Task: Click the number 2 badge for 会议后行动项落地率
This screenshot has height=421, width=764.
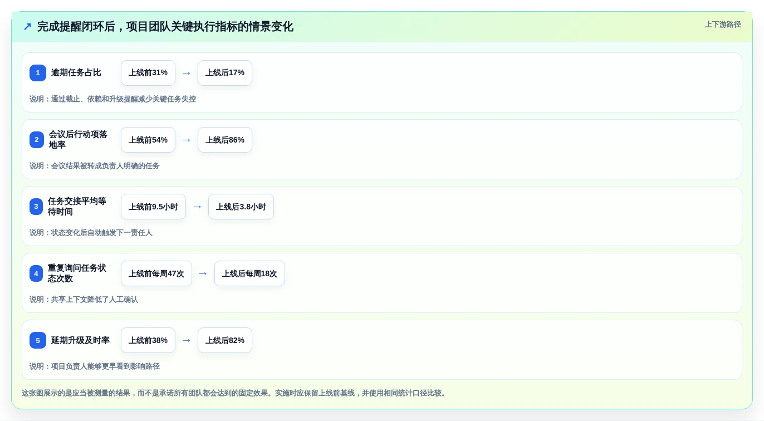Action: coord(37,140)
